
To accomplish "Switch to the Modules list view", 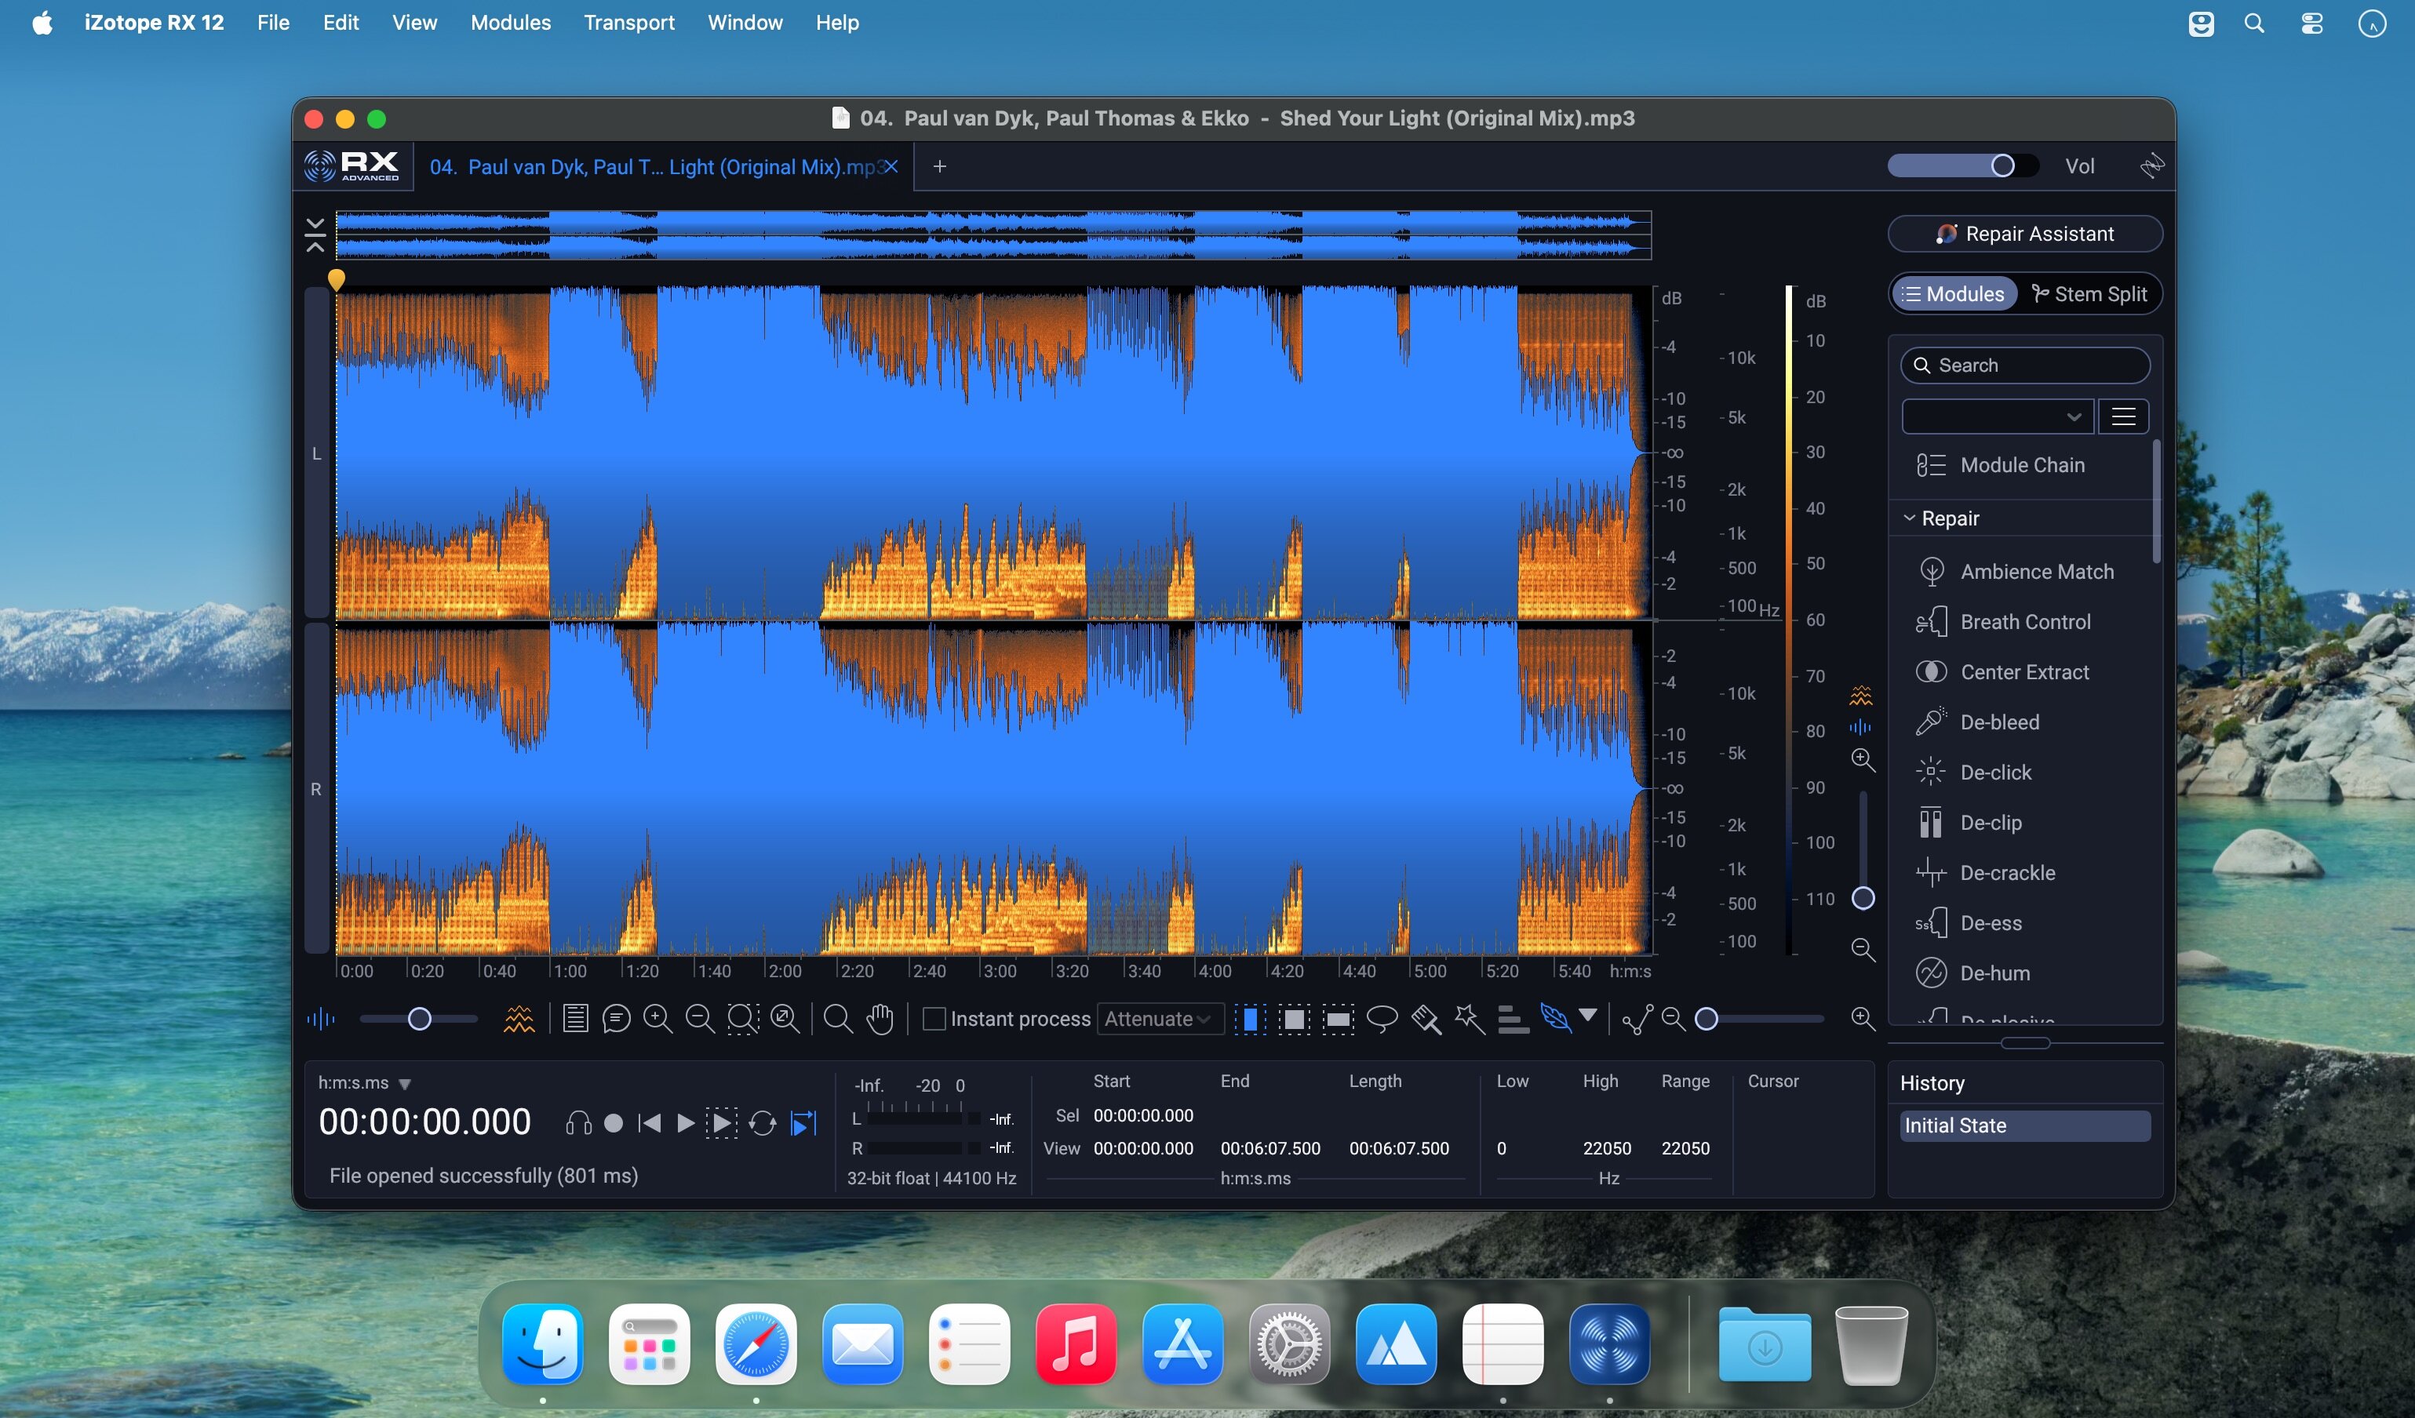I will [1953, 294].
